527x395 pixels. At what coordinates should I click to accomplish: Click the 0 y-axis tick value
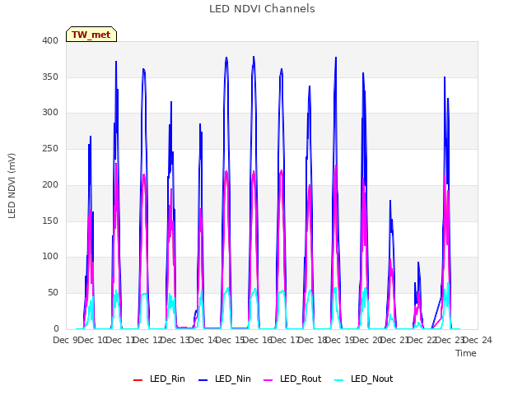click(x=56, y=328)
